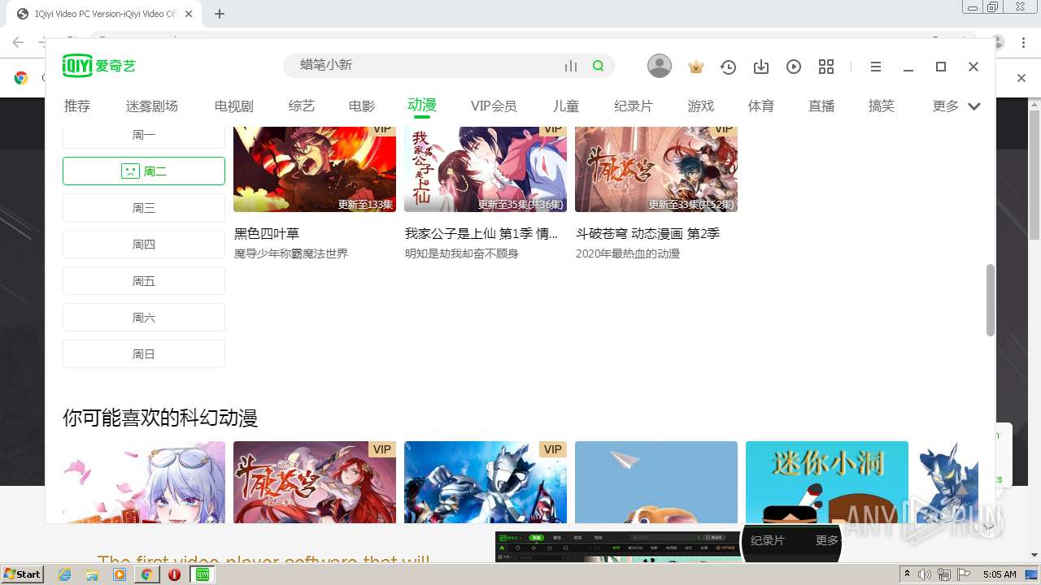This screenshot has height=585, width=1041.
Task: Open the recommended 斗破苍穹 red-haired thumbnail
Action: click(315, 483)
